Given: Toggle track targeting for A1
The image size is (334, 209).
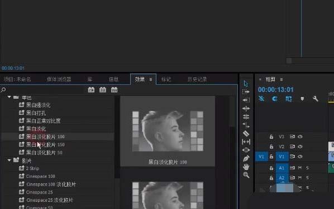Looking at the screenshot, I should tap(281, 168).
